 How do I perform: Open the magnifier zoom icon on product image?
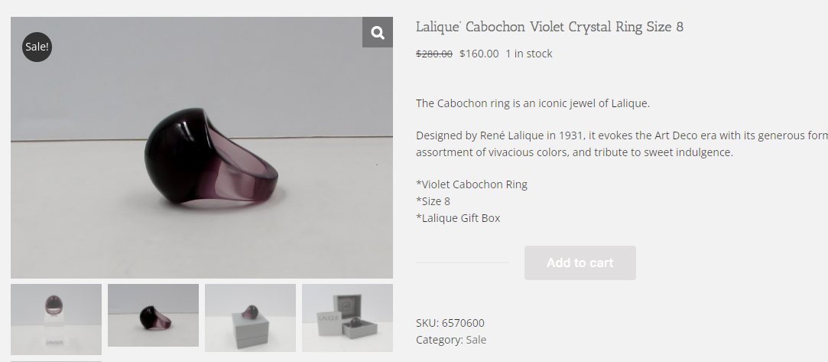click(x=378, y=32)
